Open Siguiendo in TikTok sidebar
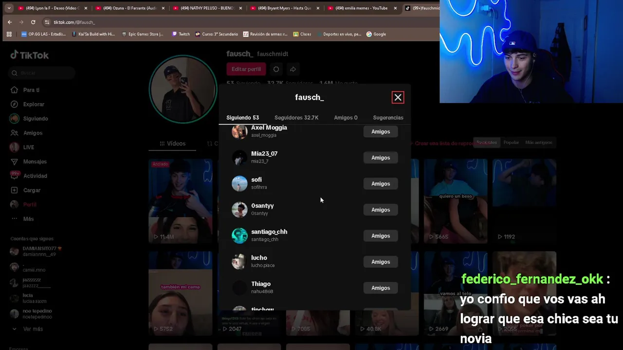Image resolution: width=623 pixels, height=350 pixels. 35,119
